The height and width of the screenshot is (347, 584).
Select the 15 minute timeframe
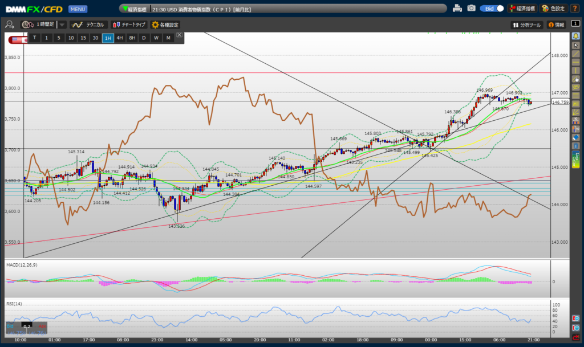click(x=83, y=38)
